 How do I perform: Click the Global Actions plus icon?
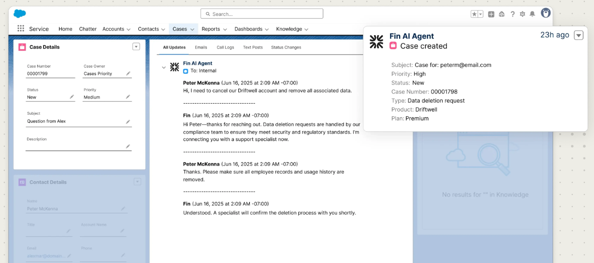(491, 14)
